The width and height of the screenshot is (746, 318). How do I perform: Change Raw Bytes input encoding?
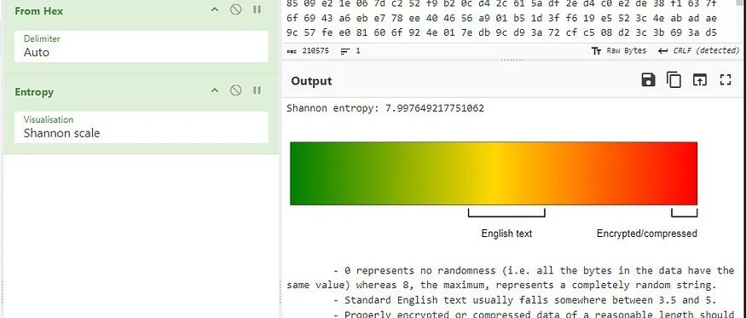tap(618, 50)
